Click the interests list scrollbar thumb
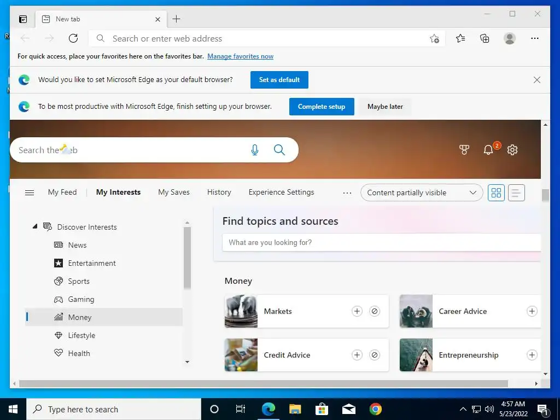The image size is (560, 420). [187, 258]
